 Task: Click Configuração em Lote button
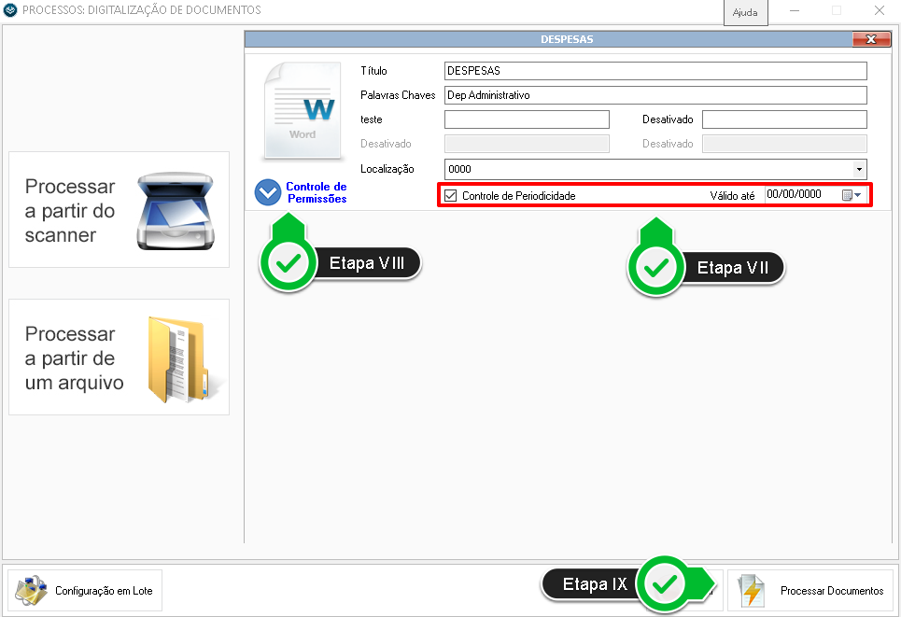[85, 591]
